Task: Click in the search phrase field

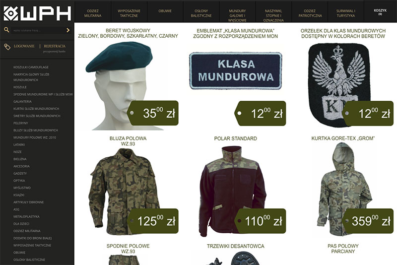Action: (x=38, y=30)
